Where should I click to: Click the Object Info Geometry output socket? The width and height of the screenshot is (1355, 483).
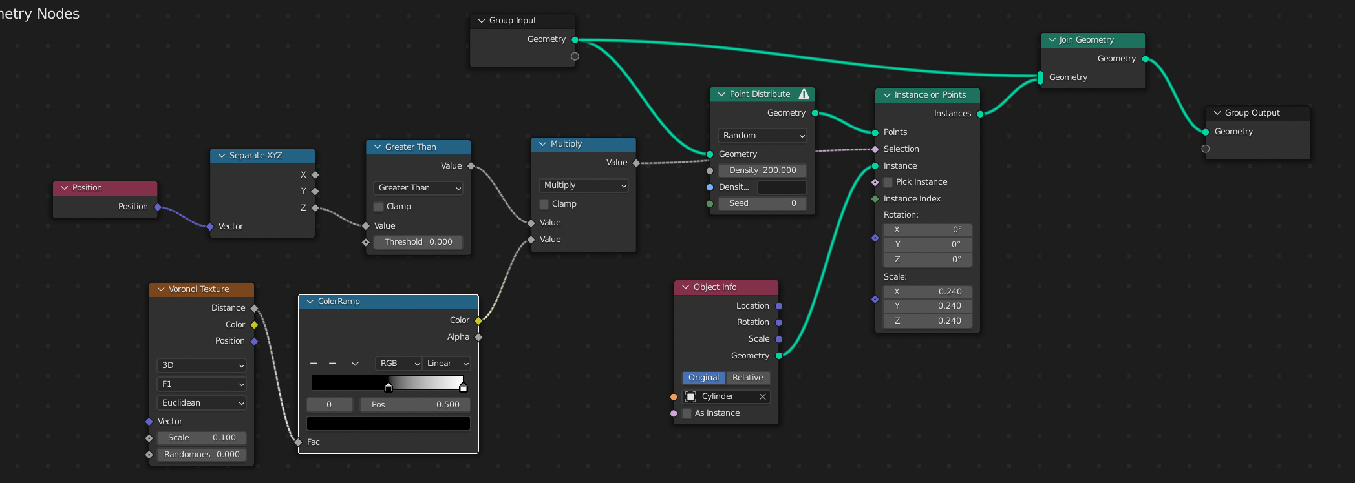click(779, 356)
